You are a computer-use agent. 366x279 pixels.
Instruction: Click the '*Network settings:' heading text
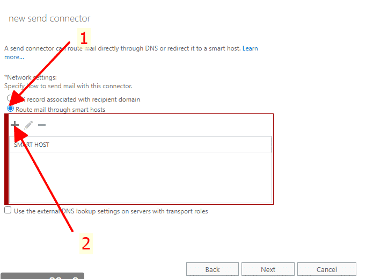click(31, 77)
